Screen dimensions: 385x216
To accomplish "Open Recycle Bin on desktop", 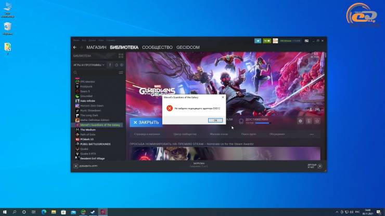I will click(x=8, y=29).
